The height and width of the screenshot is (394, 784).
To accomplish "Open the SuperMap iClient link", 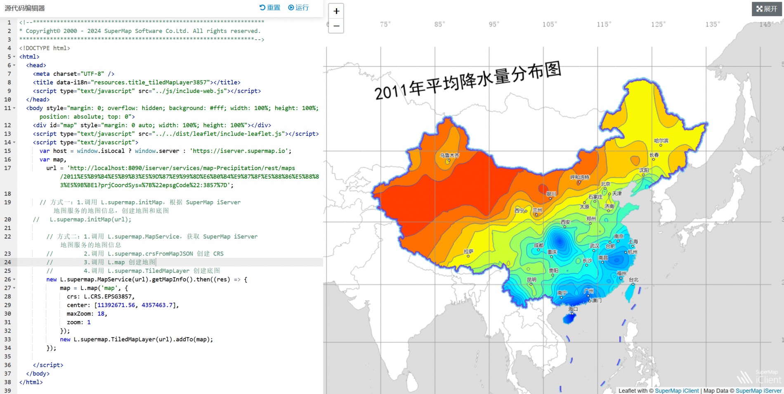I will pos(677,391).
